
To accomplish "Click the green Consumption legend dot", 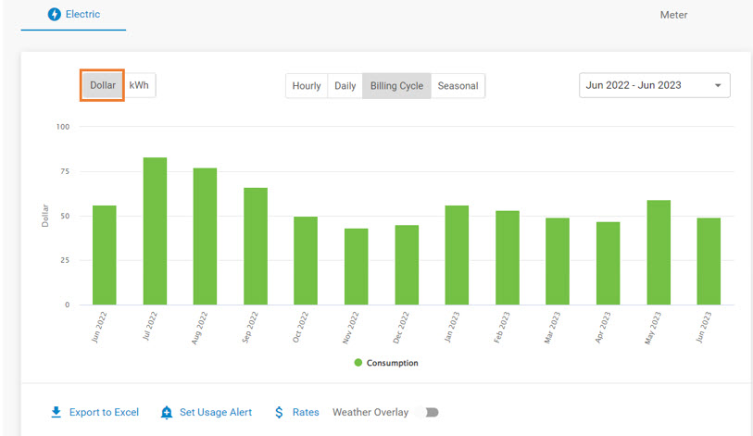I will (x=358, y=363).
